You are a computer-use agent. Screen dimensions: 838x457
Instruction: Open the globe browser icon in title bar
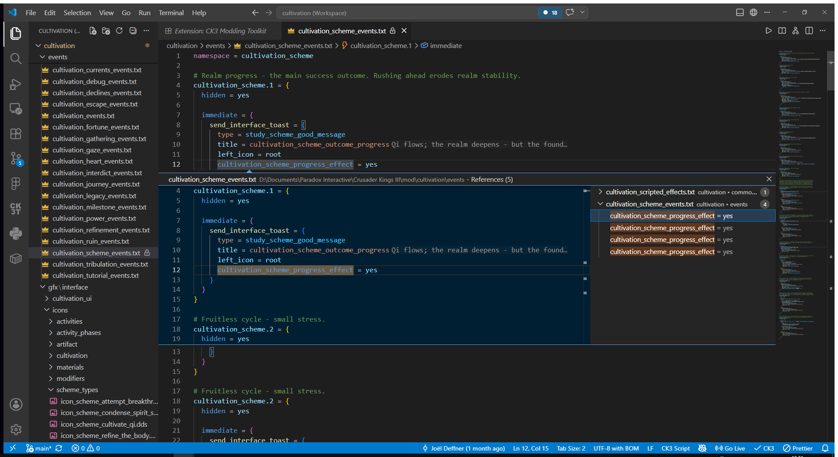click(x=754, y=13)
